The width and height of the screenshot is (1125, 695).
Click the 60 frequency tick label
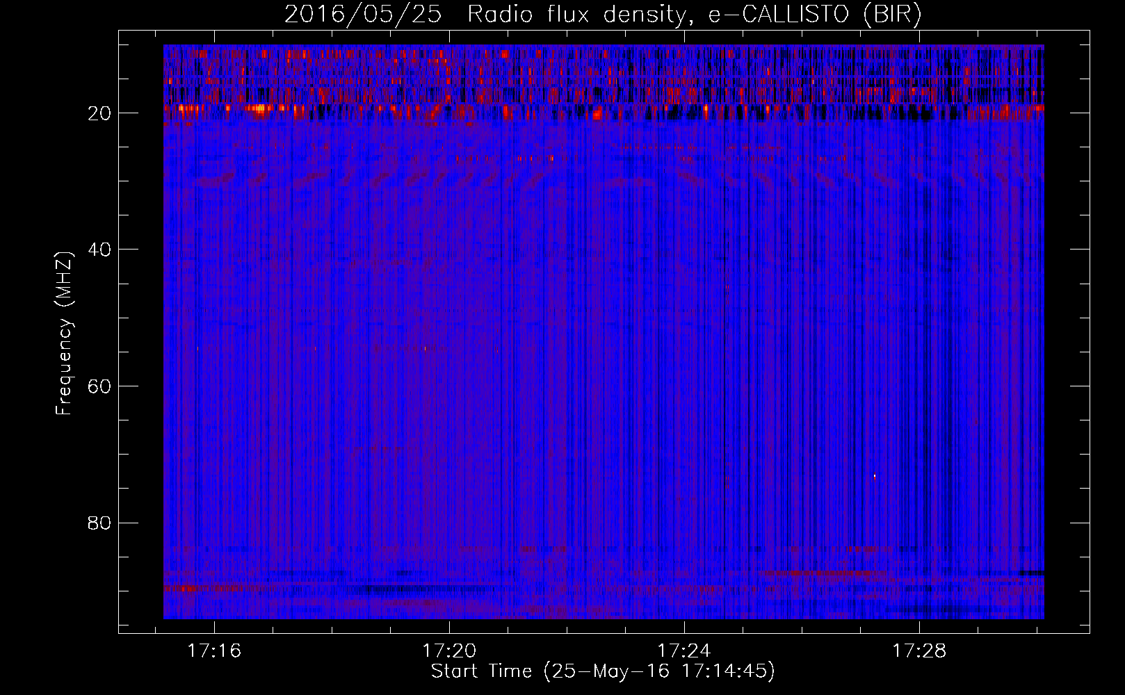click(x=99, y=386)
